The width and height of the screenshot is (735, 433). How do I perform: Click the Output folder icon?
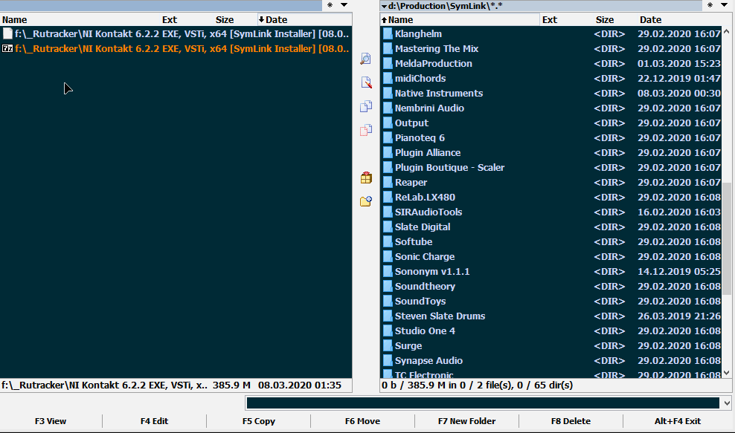(387, 123)
